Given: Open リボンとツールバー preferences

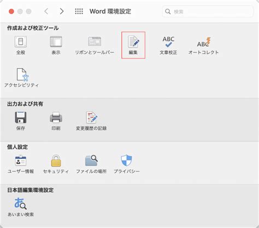Looking at the screenshot, I should (95, 45).
